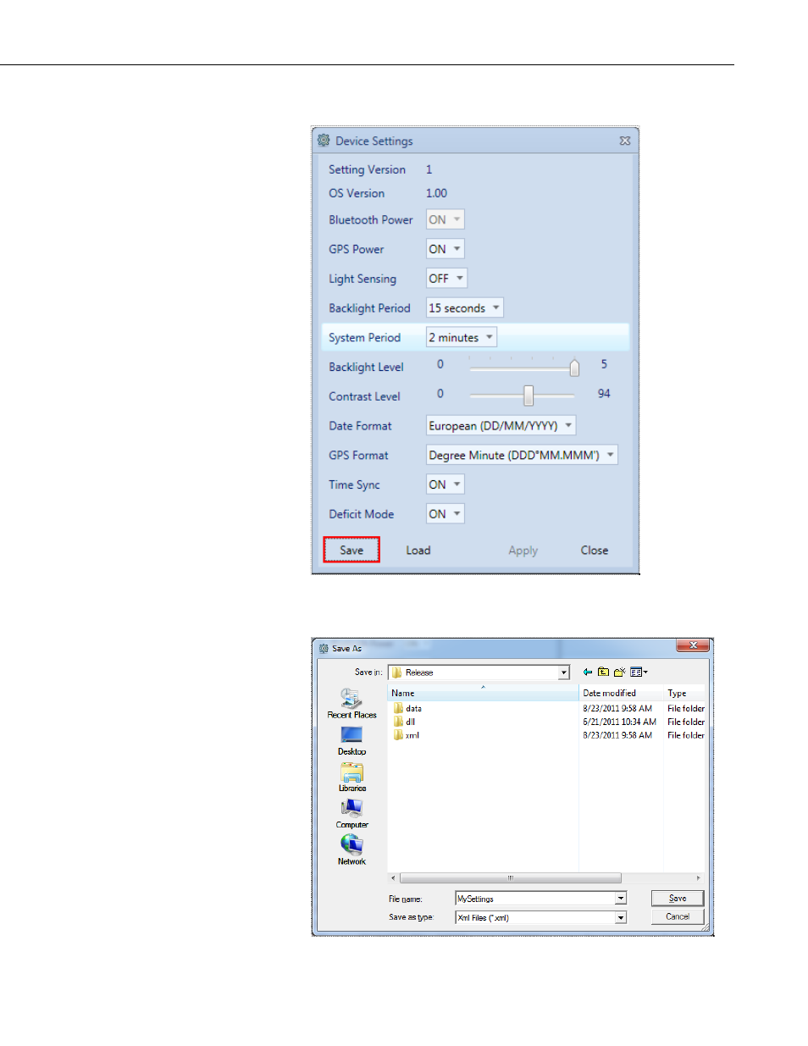Viewport: 808px width, 1046px height.
Task: Go to Desktop in Save As sidebar
Action: pyautogui.click(x=351, y=740)
